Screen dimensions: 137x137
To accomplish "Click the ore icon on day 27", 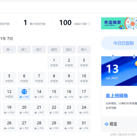I will pyautogui.click(x=21, y=128).
